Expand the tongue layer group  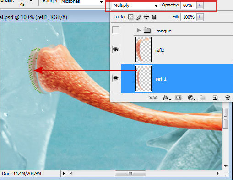(139, 30)
